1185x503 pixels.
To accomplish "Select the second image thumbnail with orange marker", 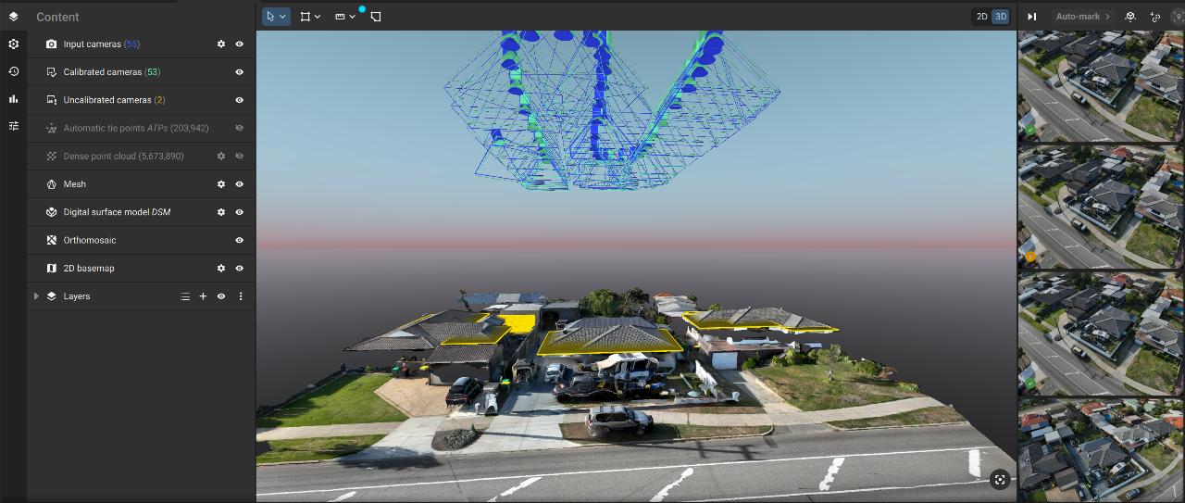I will (1100, 207).
